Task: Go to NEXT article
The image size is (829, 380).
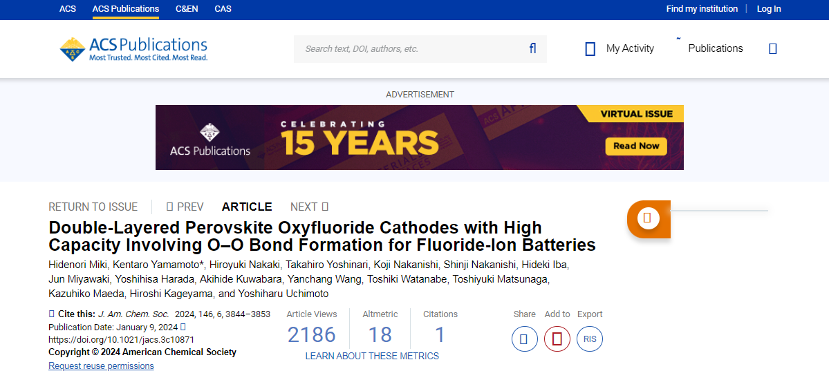Action: (x=309, y=207)
